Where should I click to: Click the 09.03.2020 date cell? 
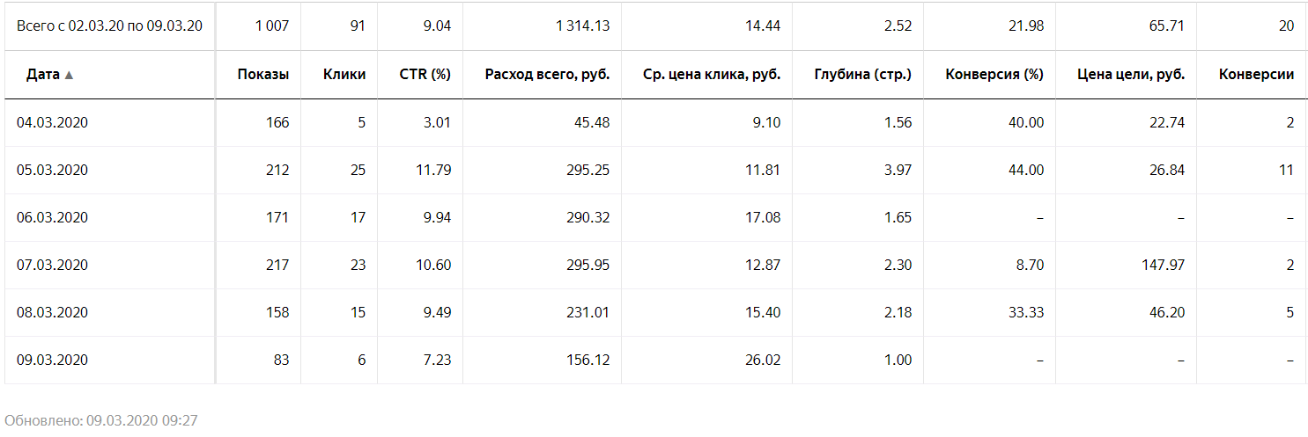coord(52,361)
